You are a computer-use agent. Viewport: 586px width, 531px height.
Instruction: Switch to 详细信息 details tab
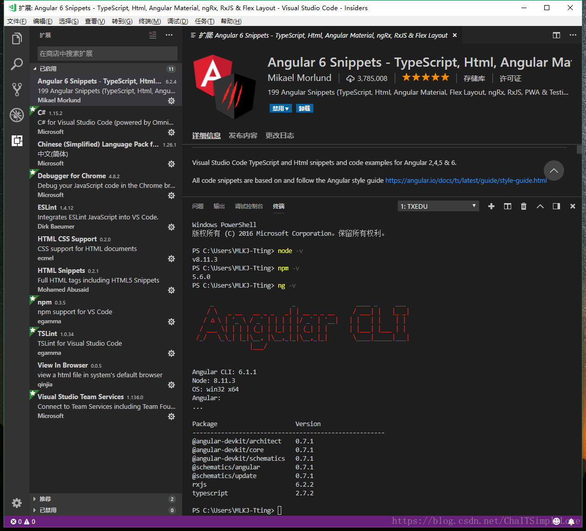[x=207, y=136]
